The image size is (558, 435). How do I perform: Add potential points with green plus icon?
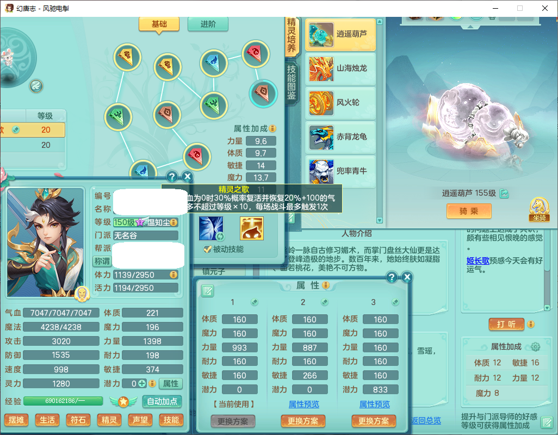click(142, 383)
